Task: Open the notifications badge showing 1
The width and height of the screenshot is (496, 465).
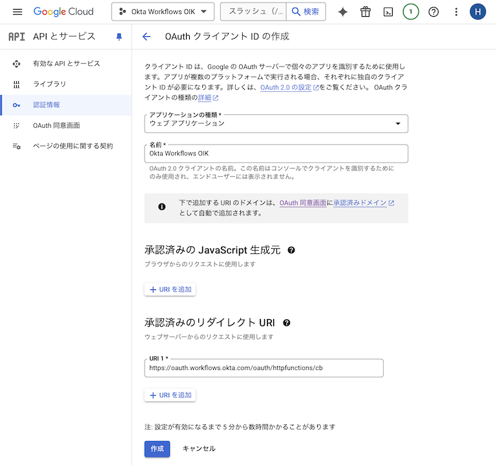Action: point(411,12)
